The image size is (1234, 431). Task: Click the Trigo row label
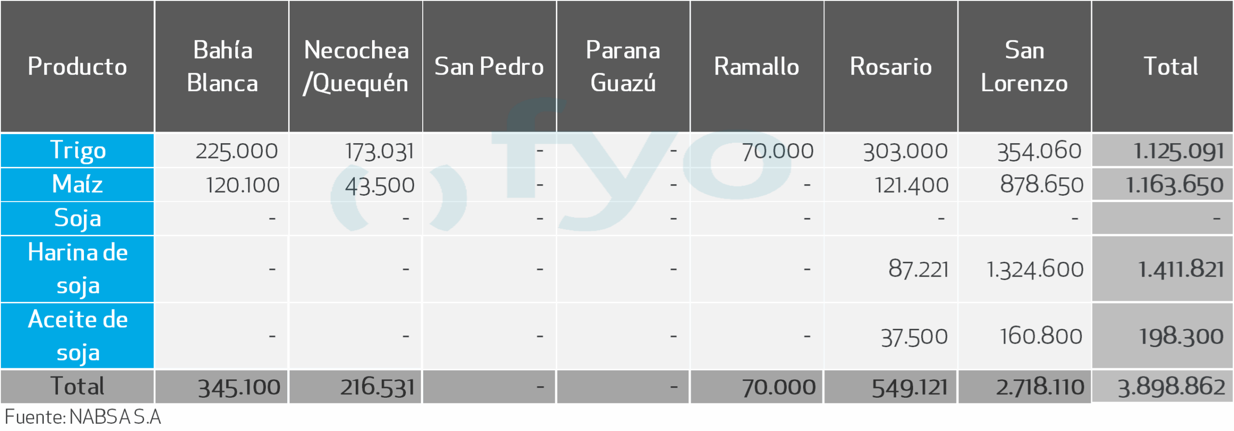pos(77,150)
